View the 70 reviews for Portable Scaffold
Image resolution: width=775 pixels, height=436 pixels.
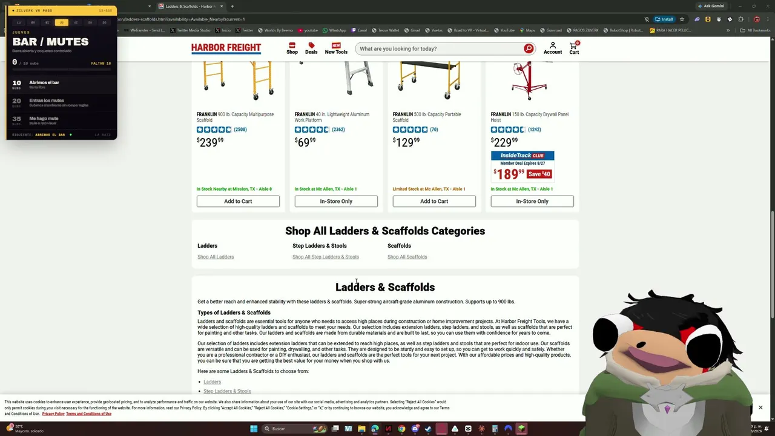click(x=434, y=130)
